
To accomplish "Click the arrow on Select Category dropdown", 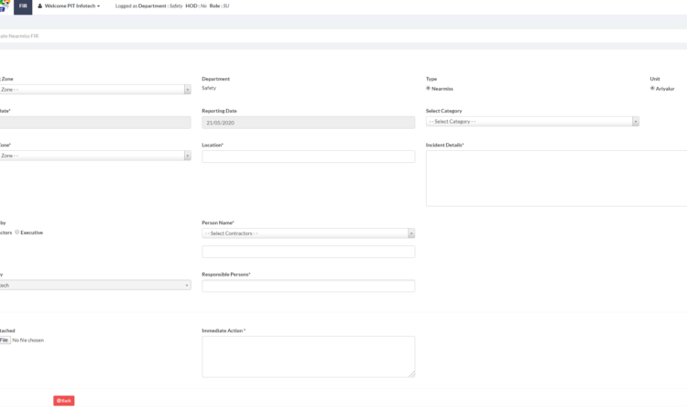I will [635, 122].
